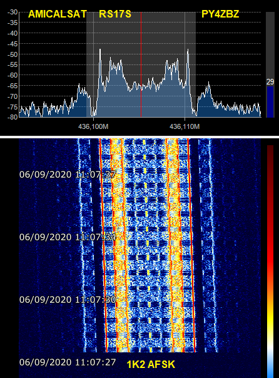
Task: Click the waterfall color gradient scale
Action: (x=270, y=262)
